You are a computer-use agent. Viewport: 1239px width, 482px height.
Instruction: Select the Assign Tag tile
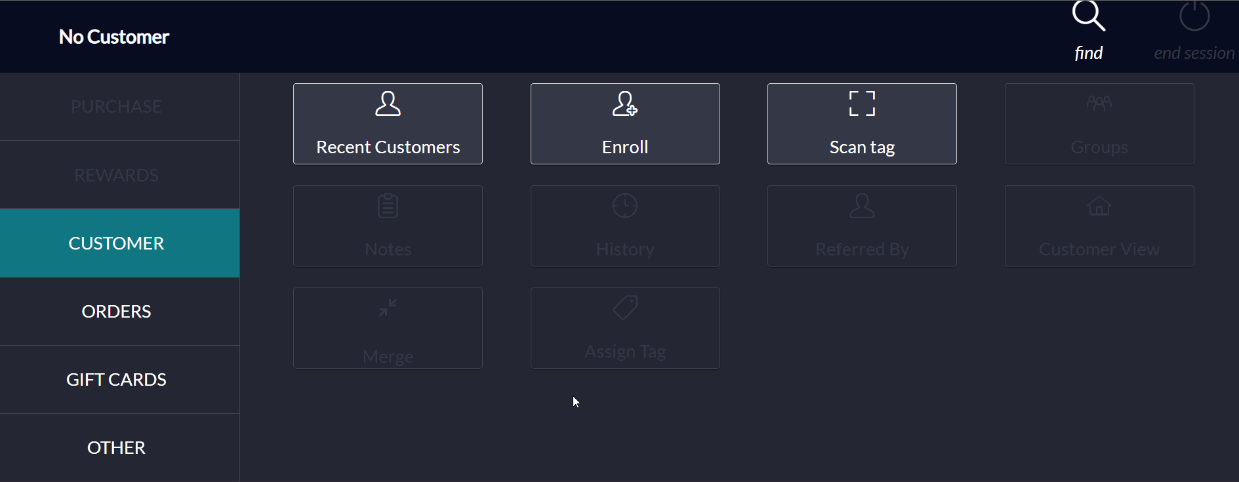coord(625,328)
